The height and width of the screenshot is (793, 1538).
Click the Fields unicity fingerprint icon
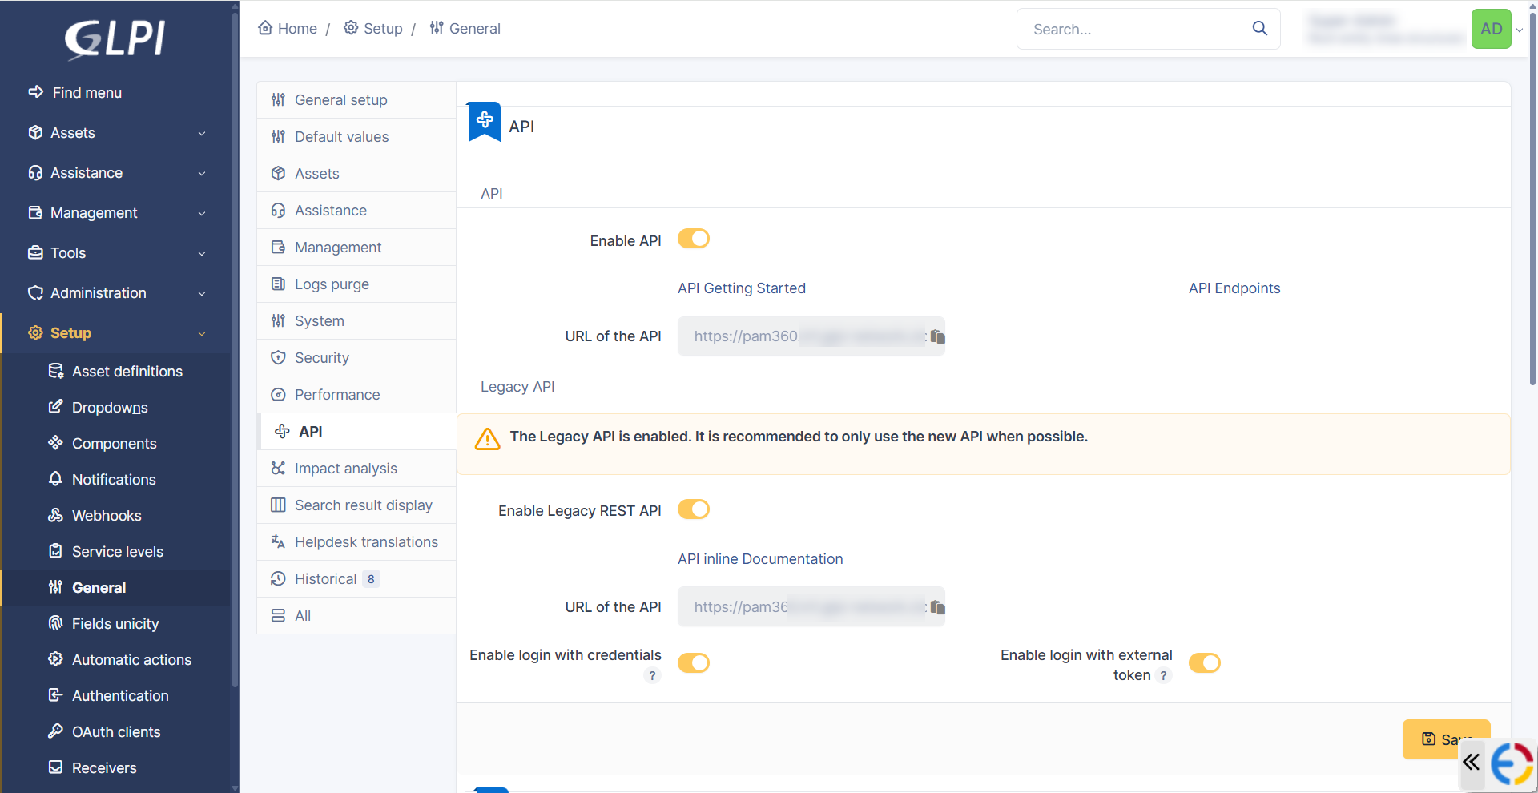pos(55,623)
